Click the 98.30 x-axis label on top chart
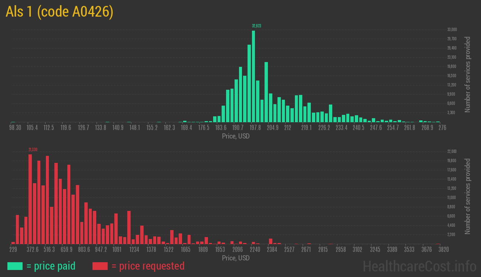This screenshot has height=277, width=481. coord(15,128)
